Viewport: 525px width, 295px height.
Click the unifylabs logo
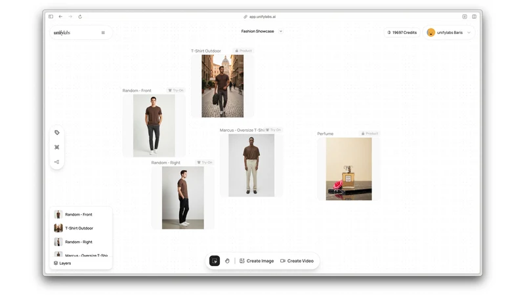(x=62, y=32)
